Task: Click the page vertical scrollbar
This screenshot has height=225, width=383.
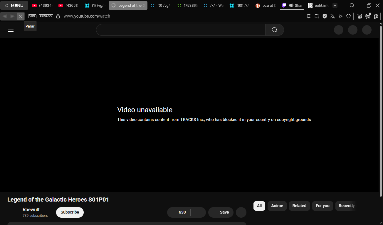Action: click(381, 111)
